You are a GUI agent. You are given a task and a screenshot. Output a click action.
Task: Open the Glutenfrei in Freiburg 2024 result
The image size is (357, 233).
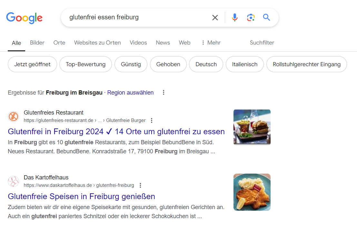116,132
